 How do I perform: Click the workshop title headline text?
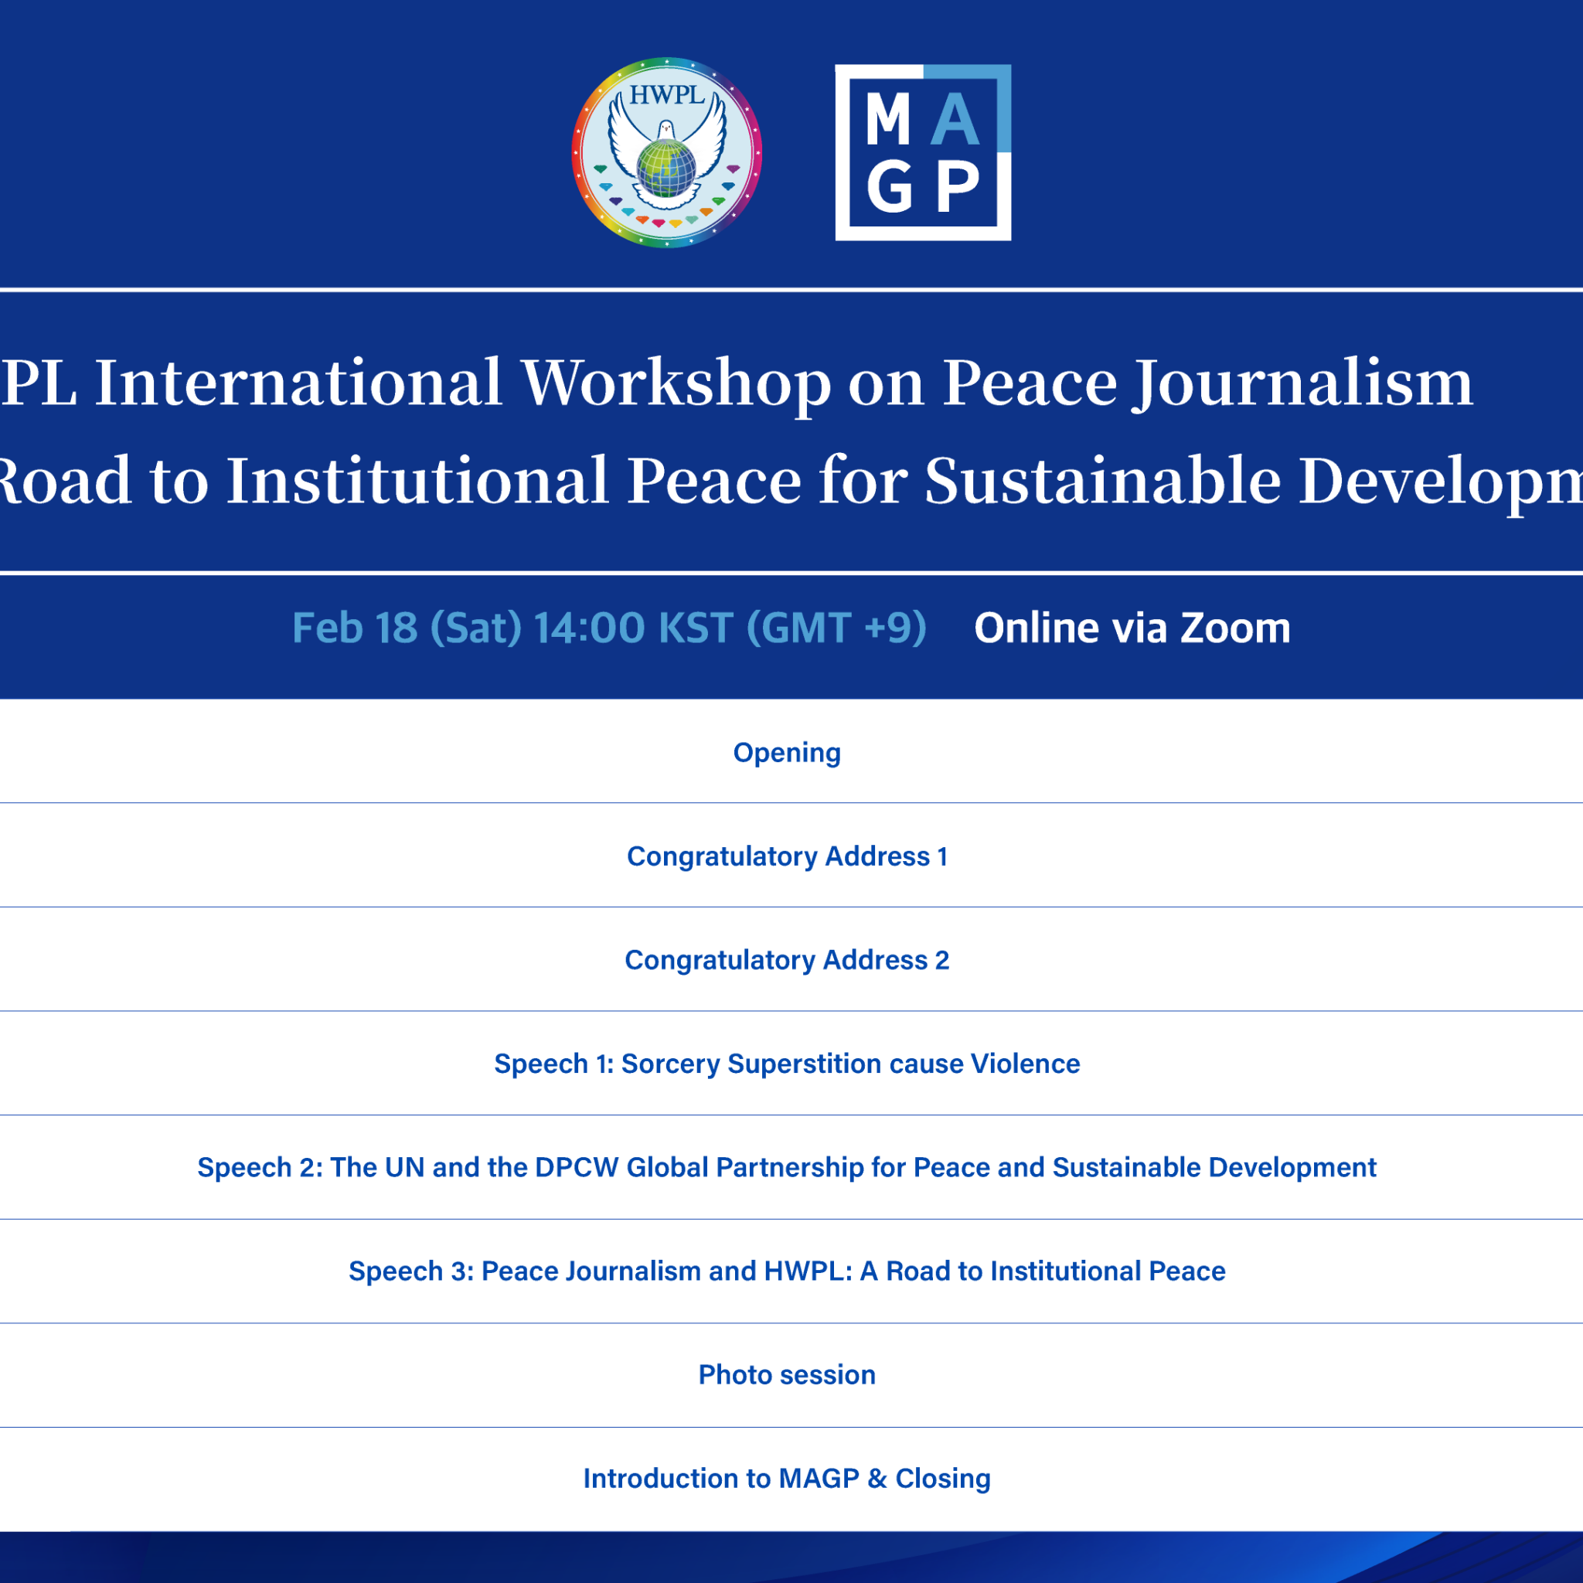pyautogui.click(x=737, y=383)
